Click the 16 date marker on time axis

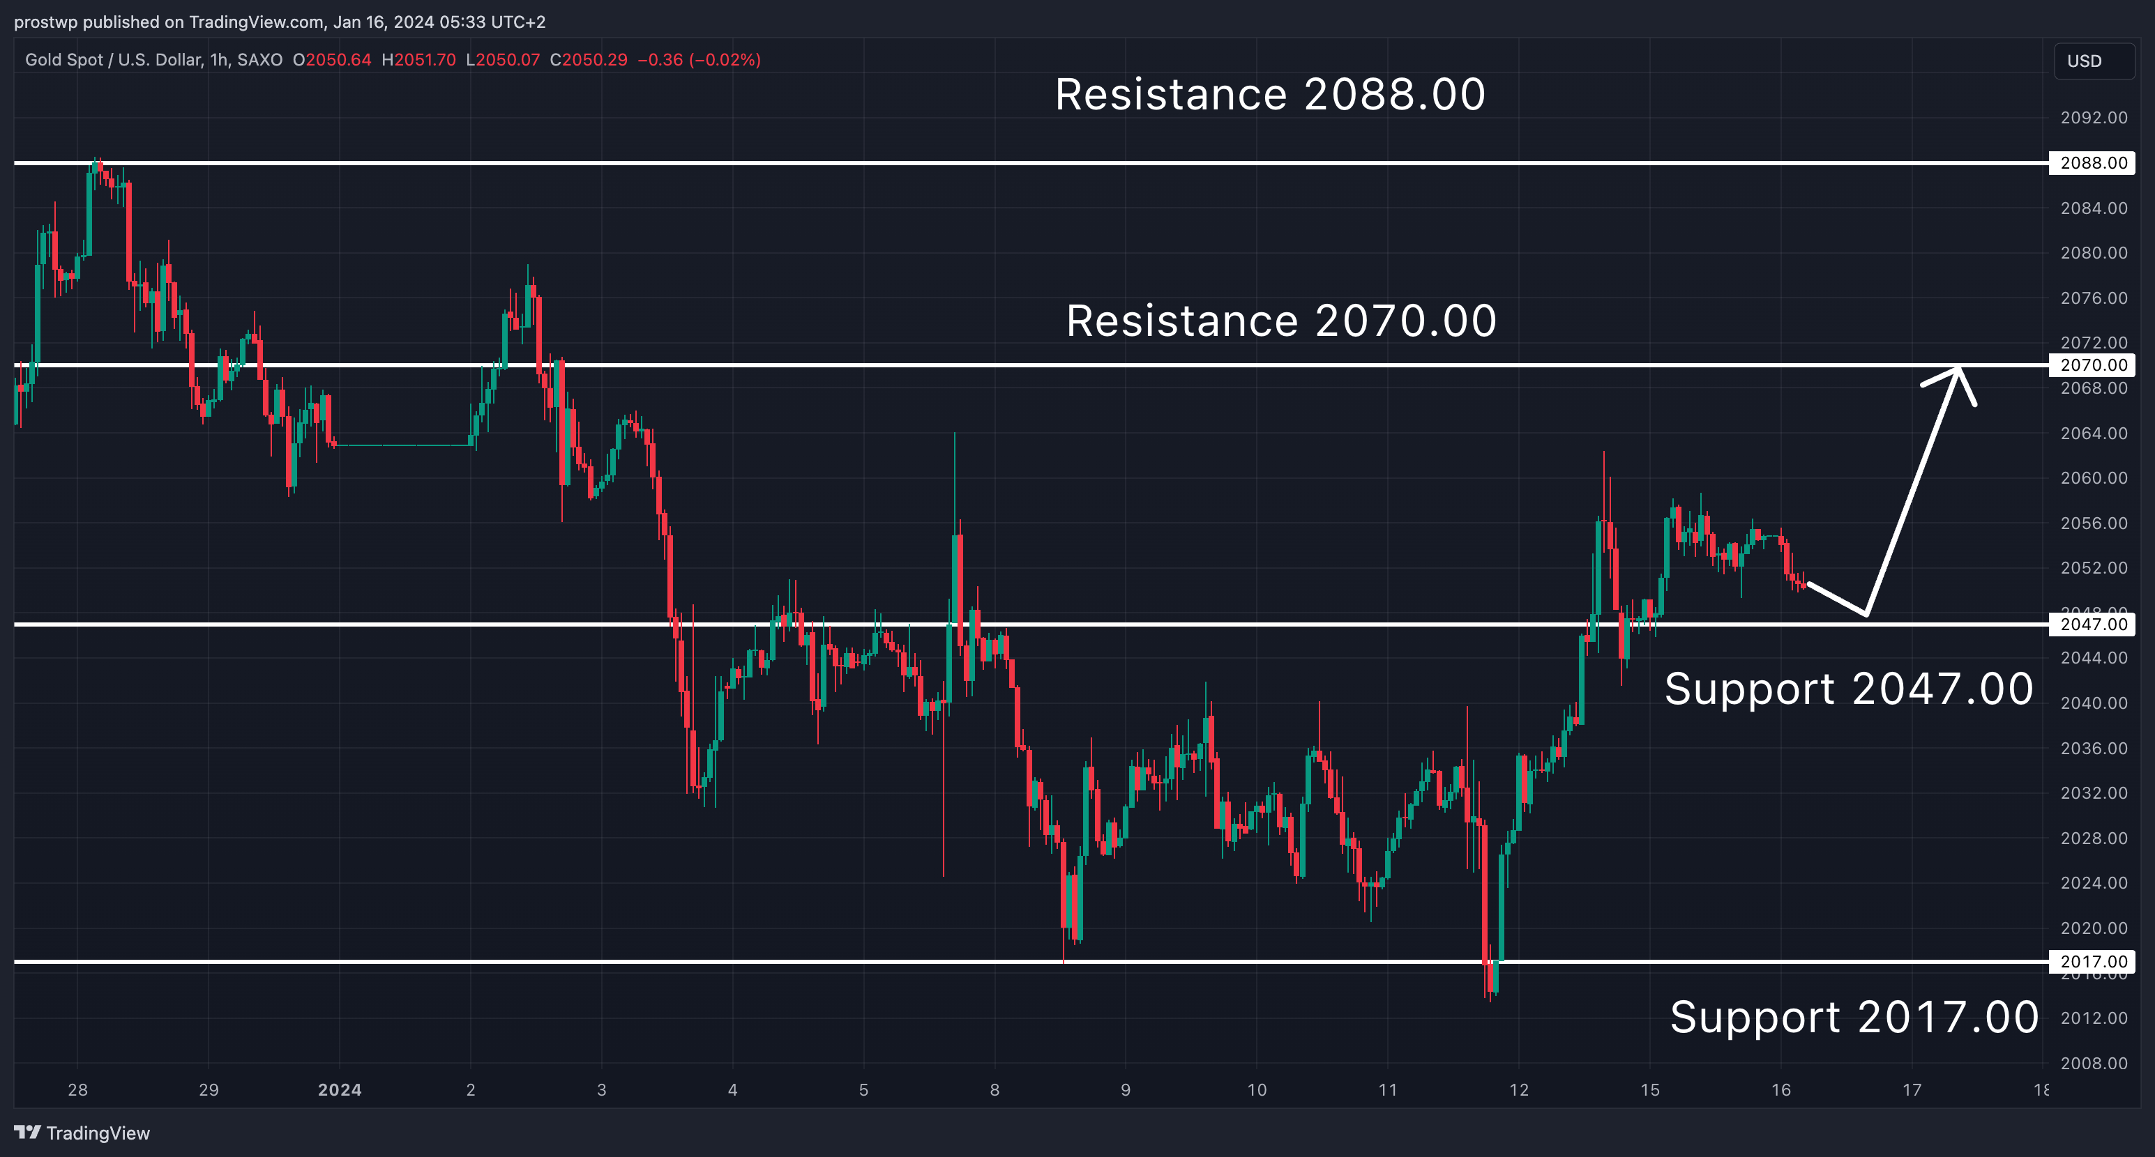[1781, 1090]
